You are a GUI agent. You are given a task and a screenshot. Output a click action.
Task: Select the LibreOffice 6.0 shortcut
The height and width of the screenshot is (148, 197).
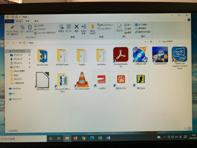(42, 81)
